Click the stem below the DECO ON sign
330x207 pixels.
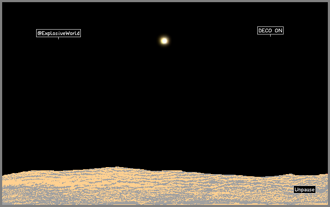271,36
